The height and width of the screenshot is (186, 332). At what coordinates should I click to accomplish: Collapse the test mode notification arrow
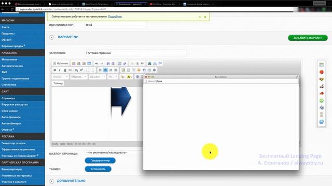[200, 17]
